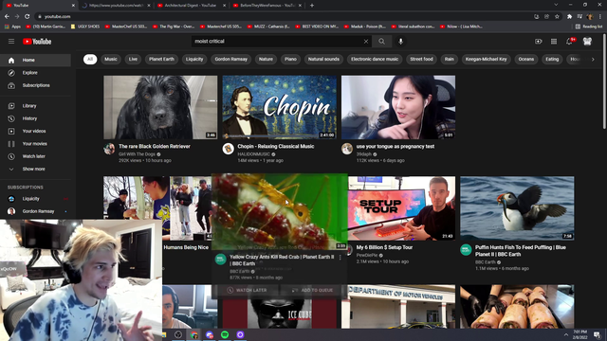Open Subscriptions in the sidebar
The image size is (607, 341).
pyautogui.click(x=36, y=85)
